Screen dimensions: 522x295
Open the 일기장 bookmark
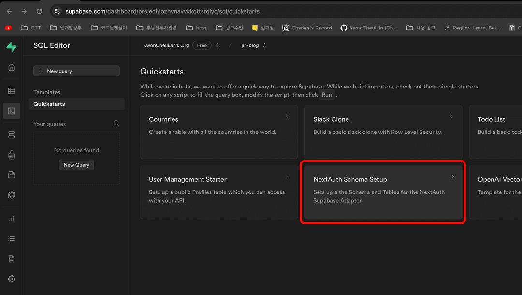pos(262,28)
